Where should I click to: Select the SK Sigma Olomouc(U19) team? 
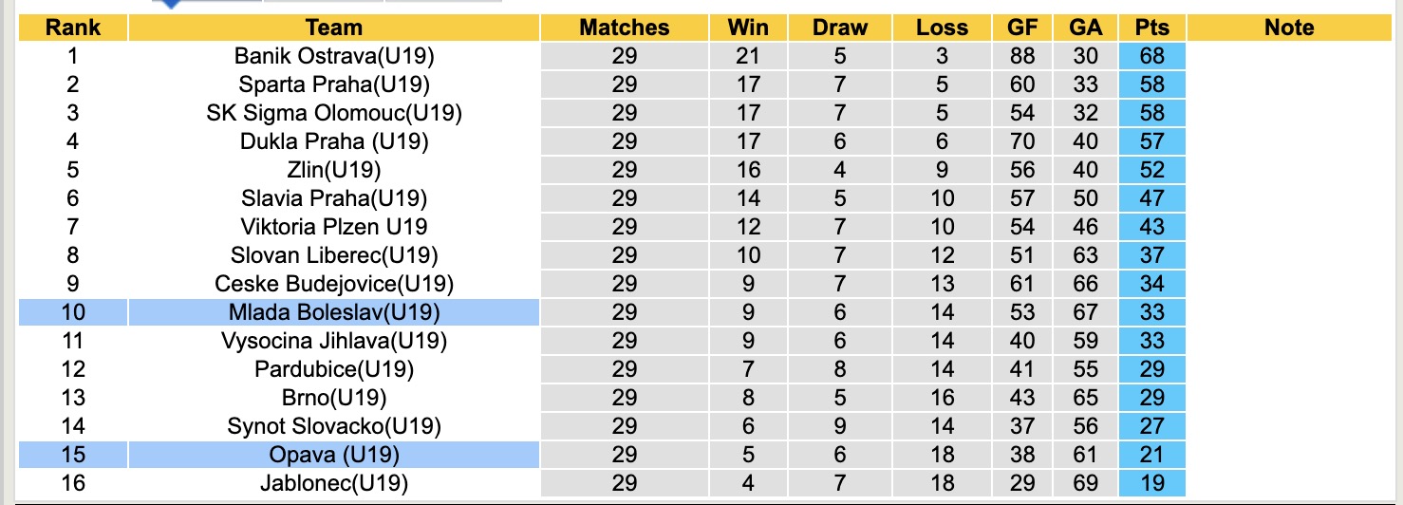tap(334, 113)
